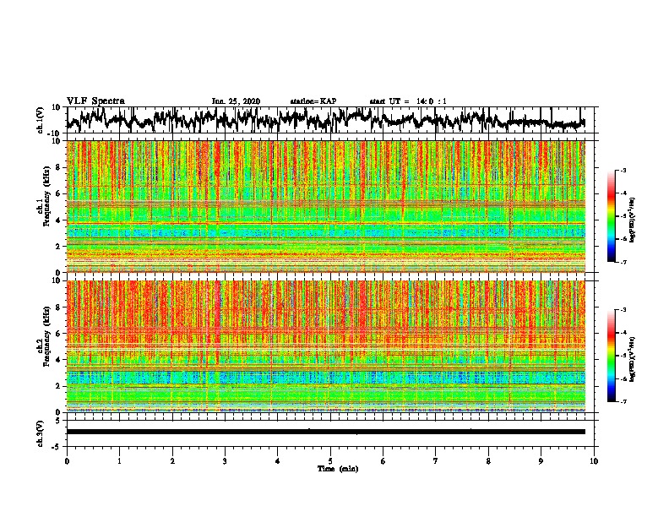Click the time axis tick label "5"
The image size is (669, 517).
click(x=330, y=461)
